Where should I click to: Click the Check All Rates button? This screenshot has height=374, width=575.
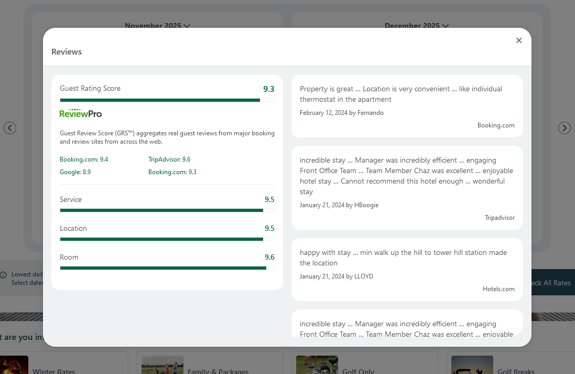tap(553, 283)
